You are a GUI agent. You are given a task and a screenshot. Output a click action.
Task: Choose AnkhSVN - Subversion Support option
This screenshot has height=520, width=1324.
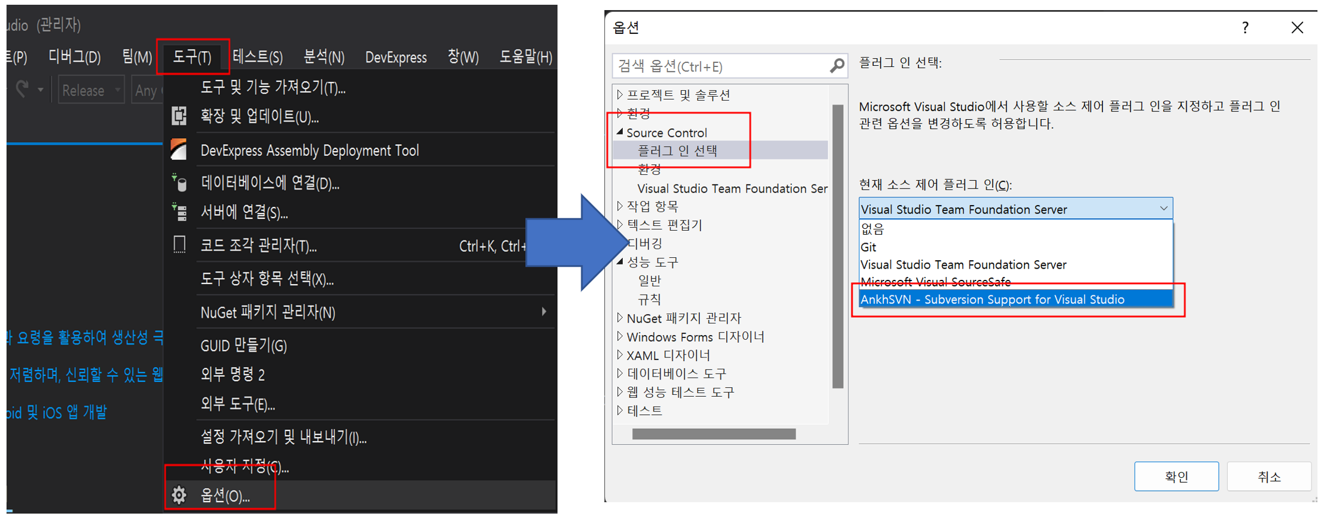(x=1016, y=299)
